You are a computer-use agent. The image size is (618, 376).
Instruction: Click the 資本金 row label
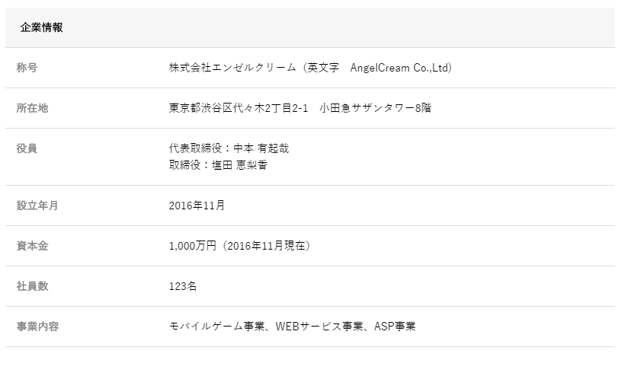pos(32,246)
